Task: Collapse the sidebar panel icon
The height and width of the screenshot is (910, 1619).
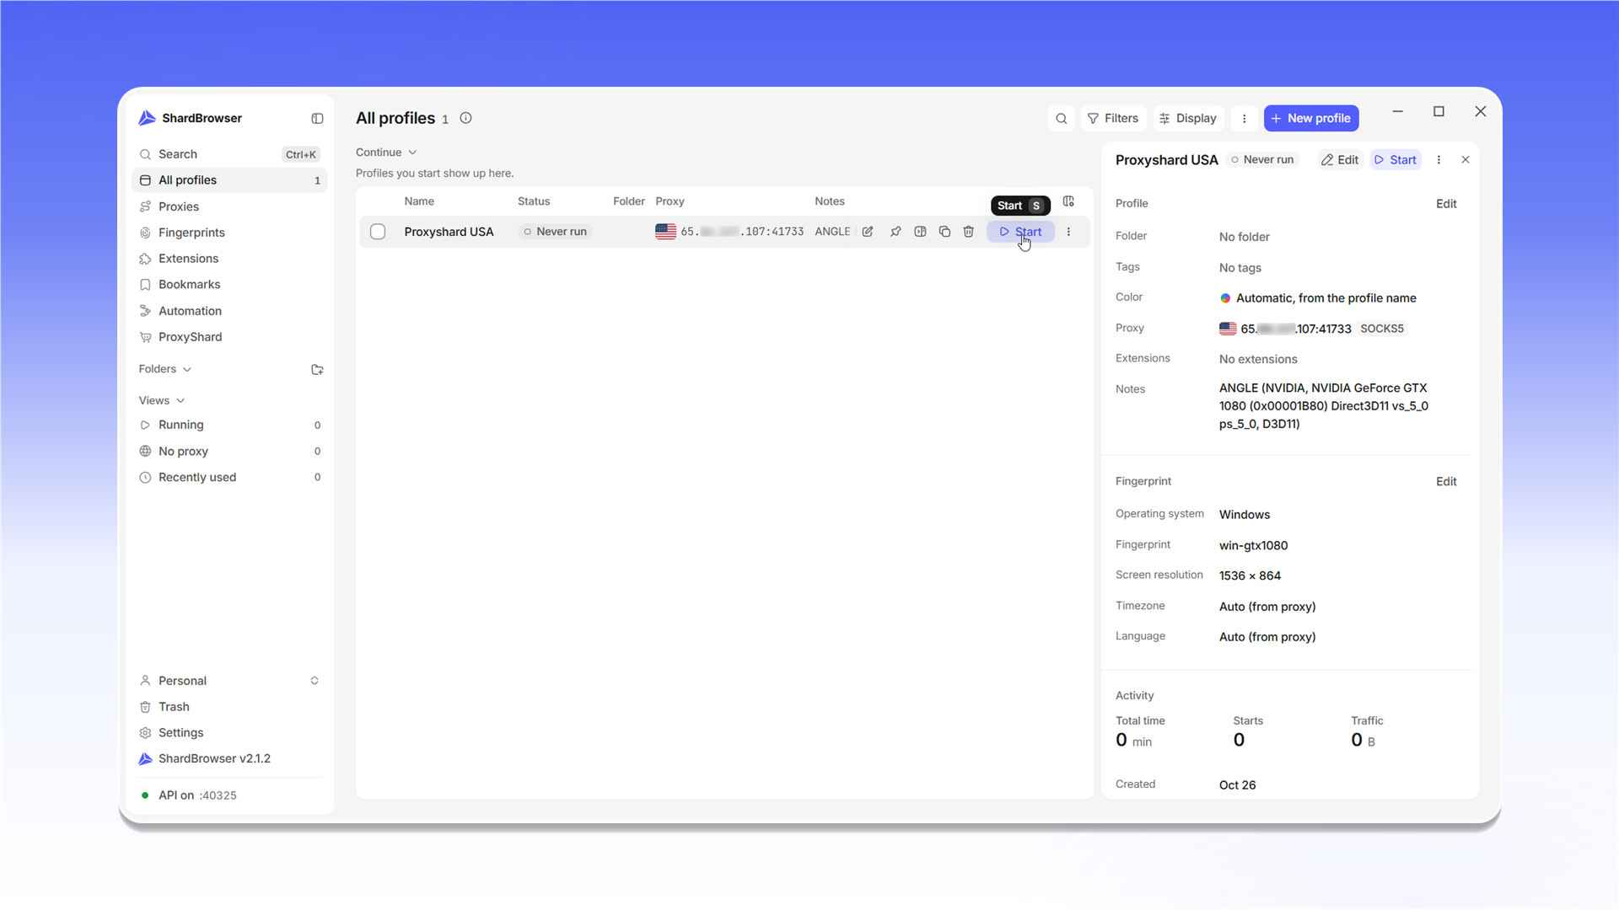Action: (x=317, y=119)
